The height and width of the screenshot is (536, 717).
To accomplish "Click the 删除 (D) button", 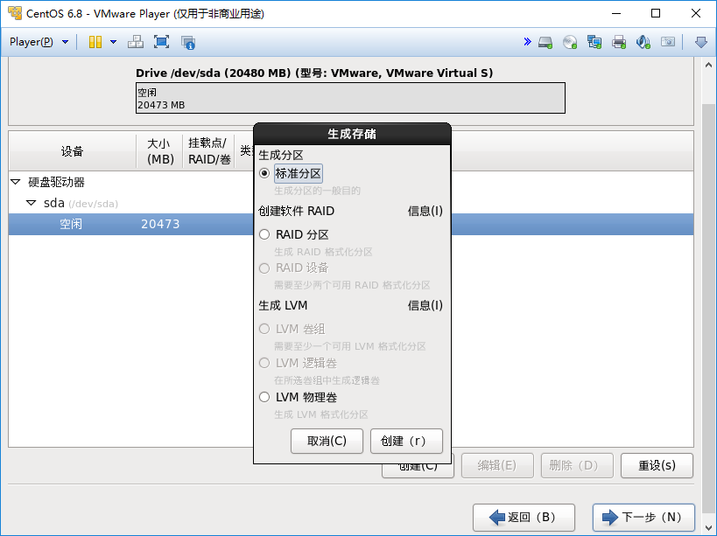I will coord(577,466).
